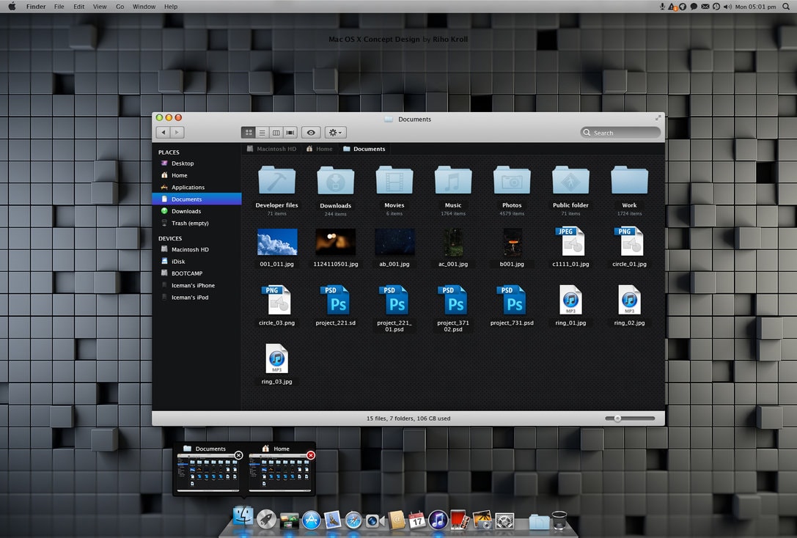Select Trash (empty) in sidebar
Screen dimensions: 797x538
[x=197, y=223]
